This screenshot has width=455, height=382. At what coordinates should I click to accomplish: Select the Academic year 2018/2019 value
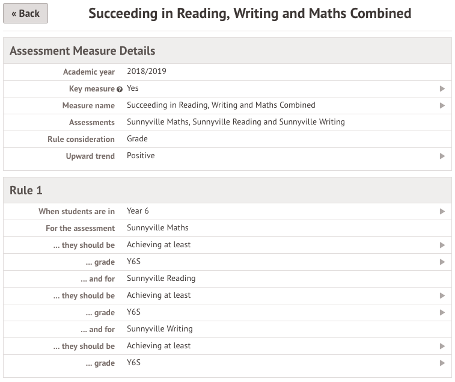point(147,72)
